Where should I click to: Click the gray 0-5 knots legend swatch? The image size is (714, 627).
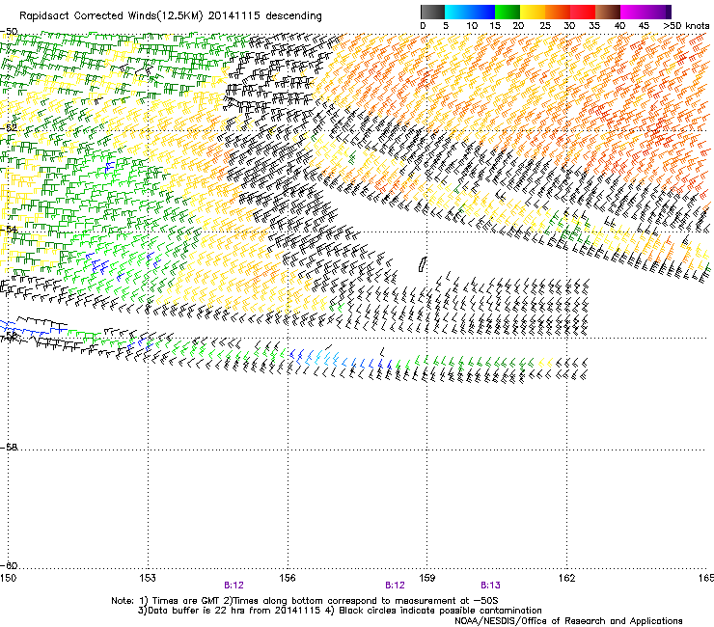click(432, 12)
